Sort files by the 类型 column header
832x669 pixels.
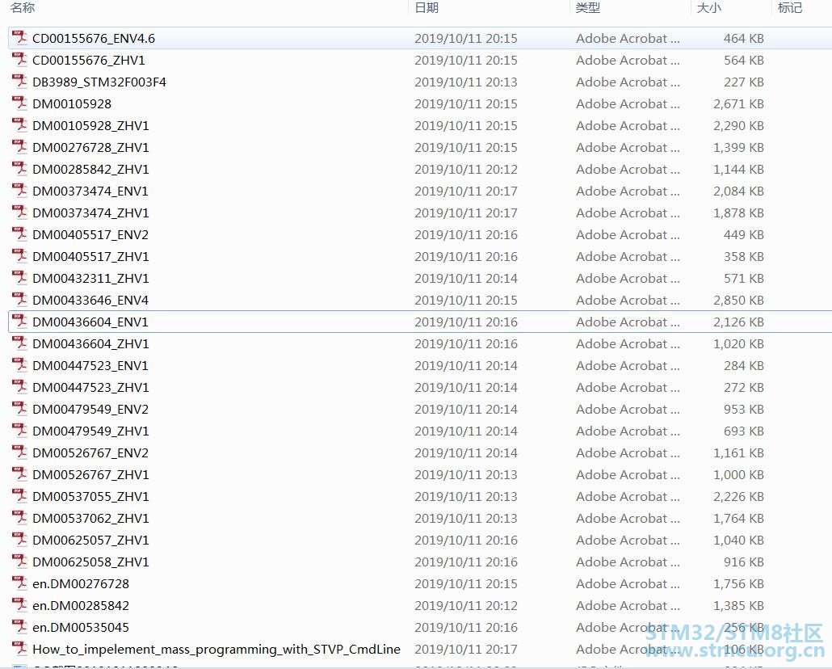[588, 8]
